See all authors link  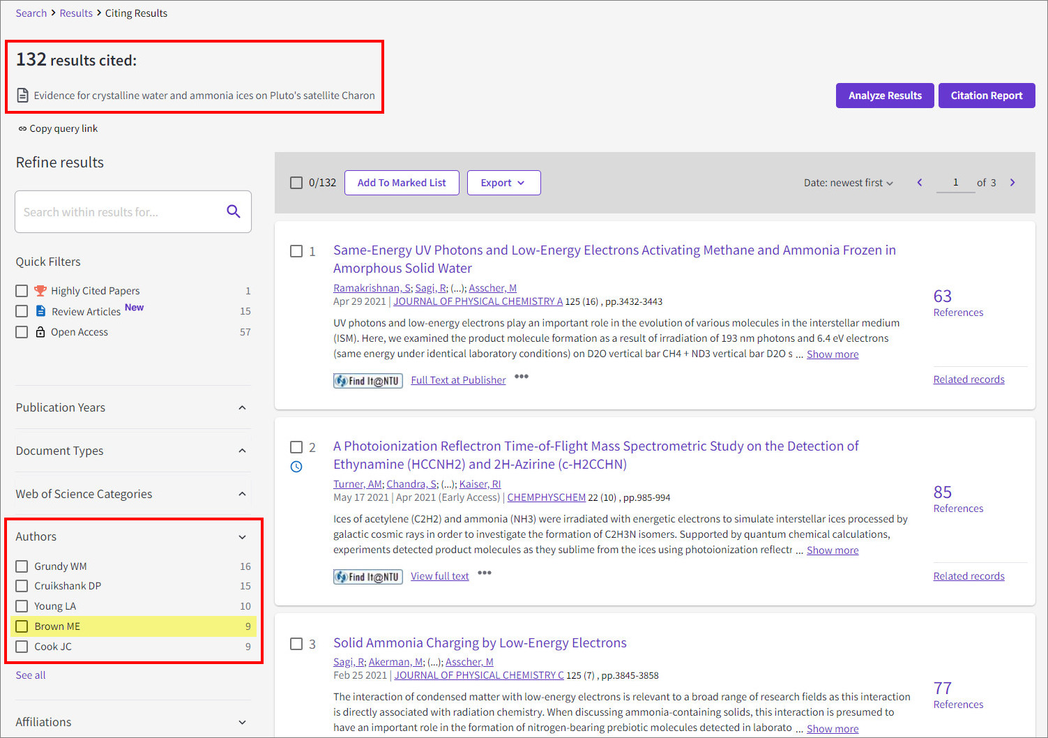(x=31, y=675)
